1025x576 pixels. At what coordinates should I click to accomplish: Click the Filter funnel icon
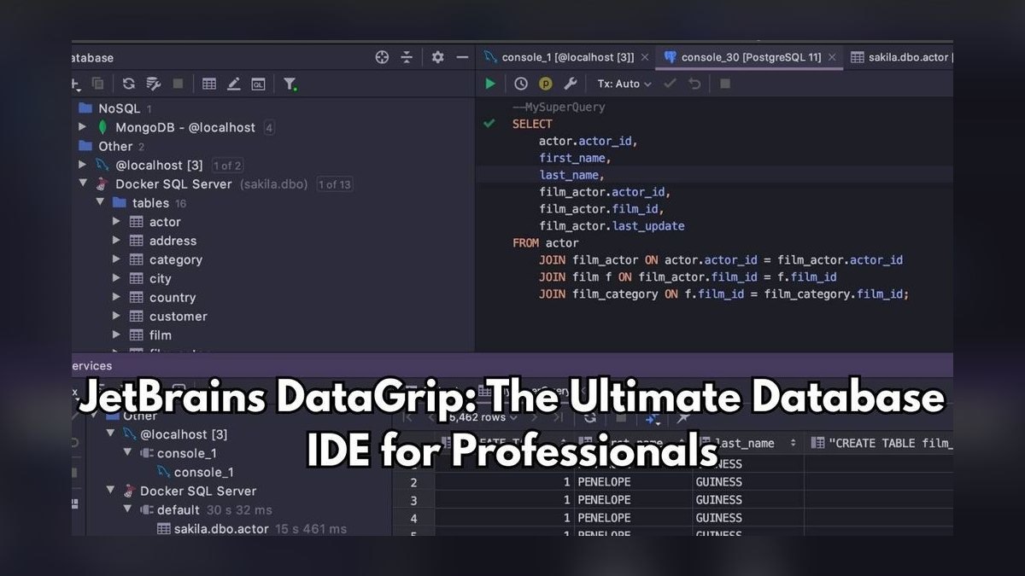tap(290, 84)
